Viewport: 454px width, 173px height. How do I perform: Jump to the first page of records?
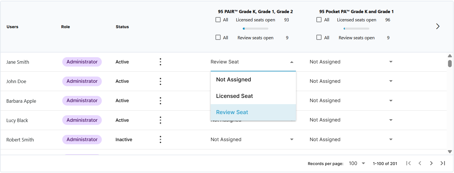(408, 163)
